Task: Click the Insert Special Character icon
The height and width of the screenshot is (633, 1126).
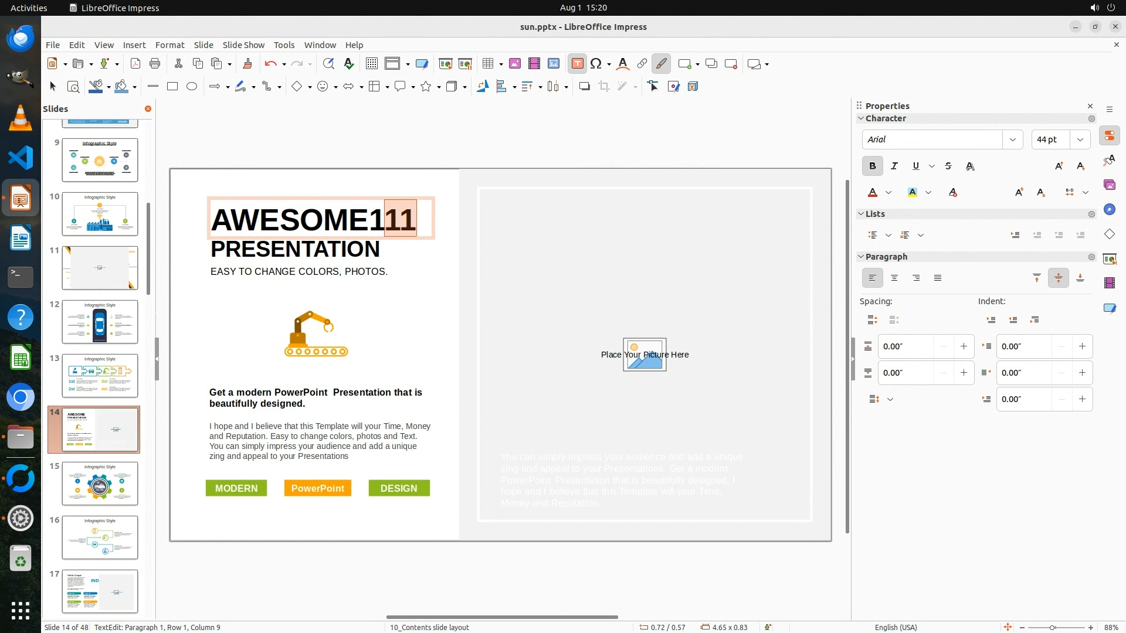Action: point(596,64)
